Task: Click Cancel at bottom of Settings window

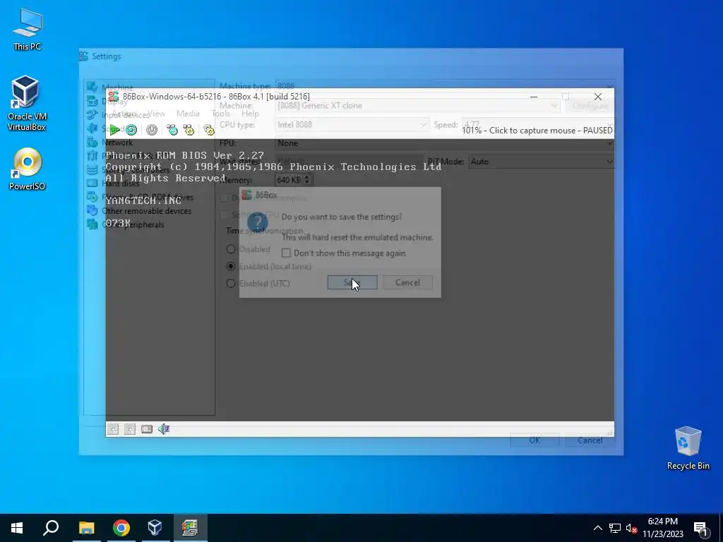Action: [x=590, y=440]
